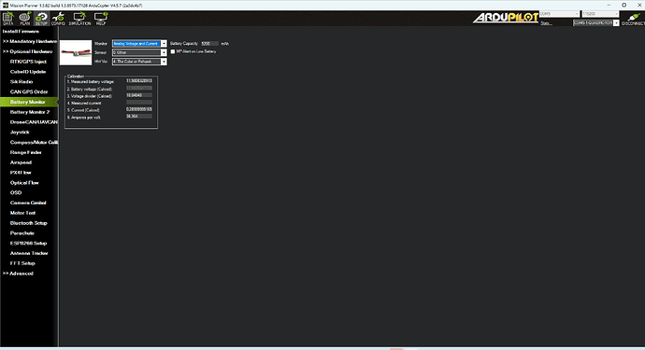The height and width of the screenshot is (350, 645).
Task: Open the HW Ver dropdown
Action: pos(139,62)
